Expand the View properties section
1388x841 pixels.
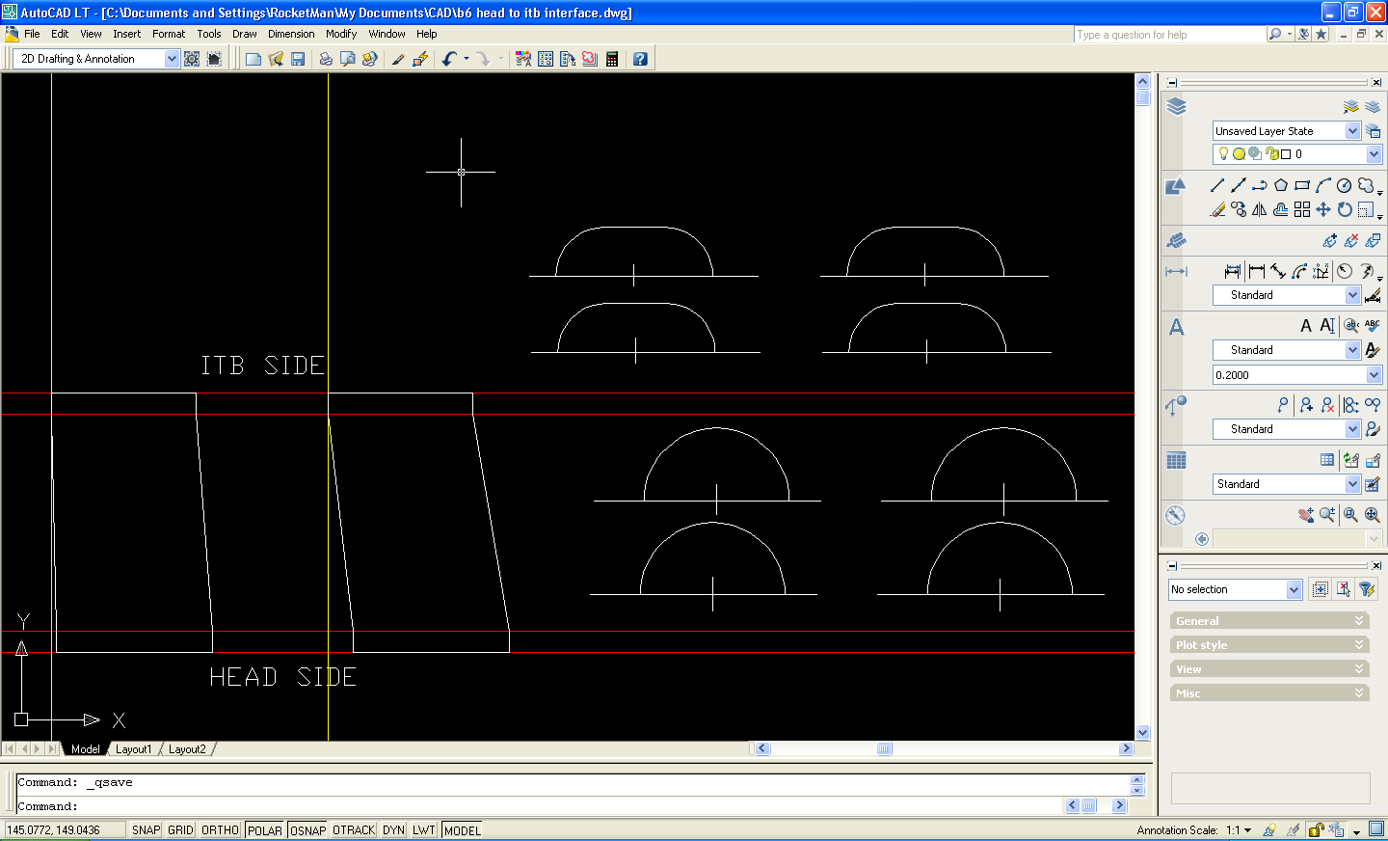(x=1269, y=669)
